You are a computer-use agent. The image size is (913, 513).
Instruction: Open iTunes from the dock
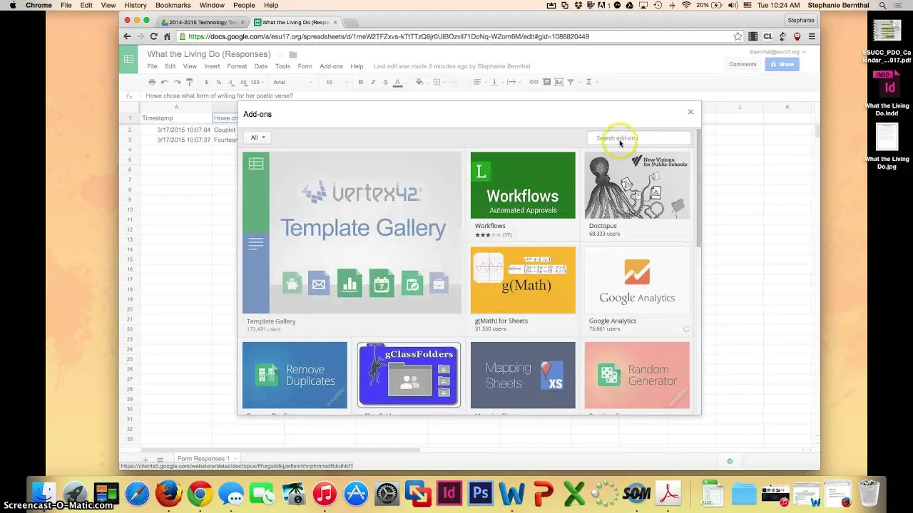(325, 493)
